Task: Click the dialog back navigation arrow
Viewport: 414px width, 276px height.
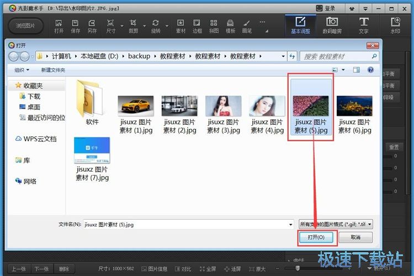Action: tap(13, 56)
